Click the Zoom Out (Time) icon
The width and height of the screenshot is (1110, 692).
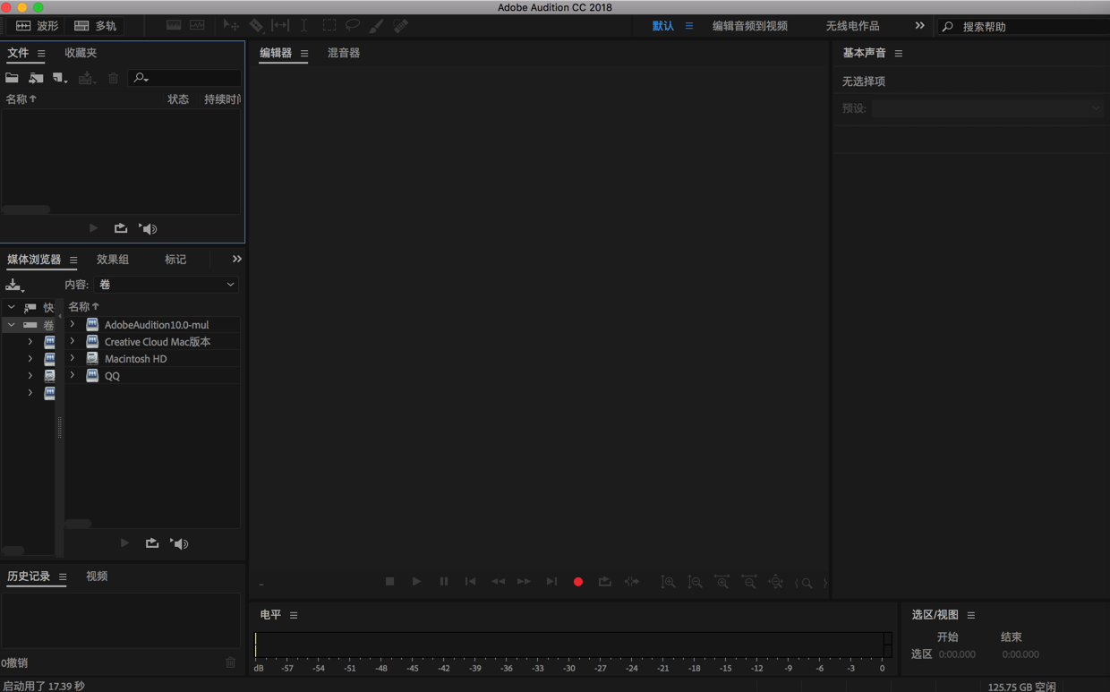[x=748, y=582]
